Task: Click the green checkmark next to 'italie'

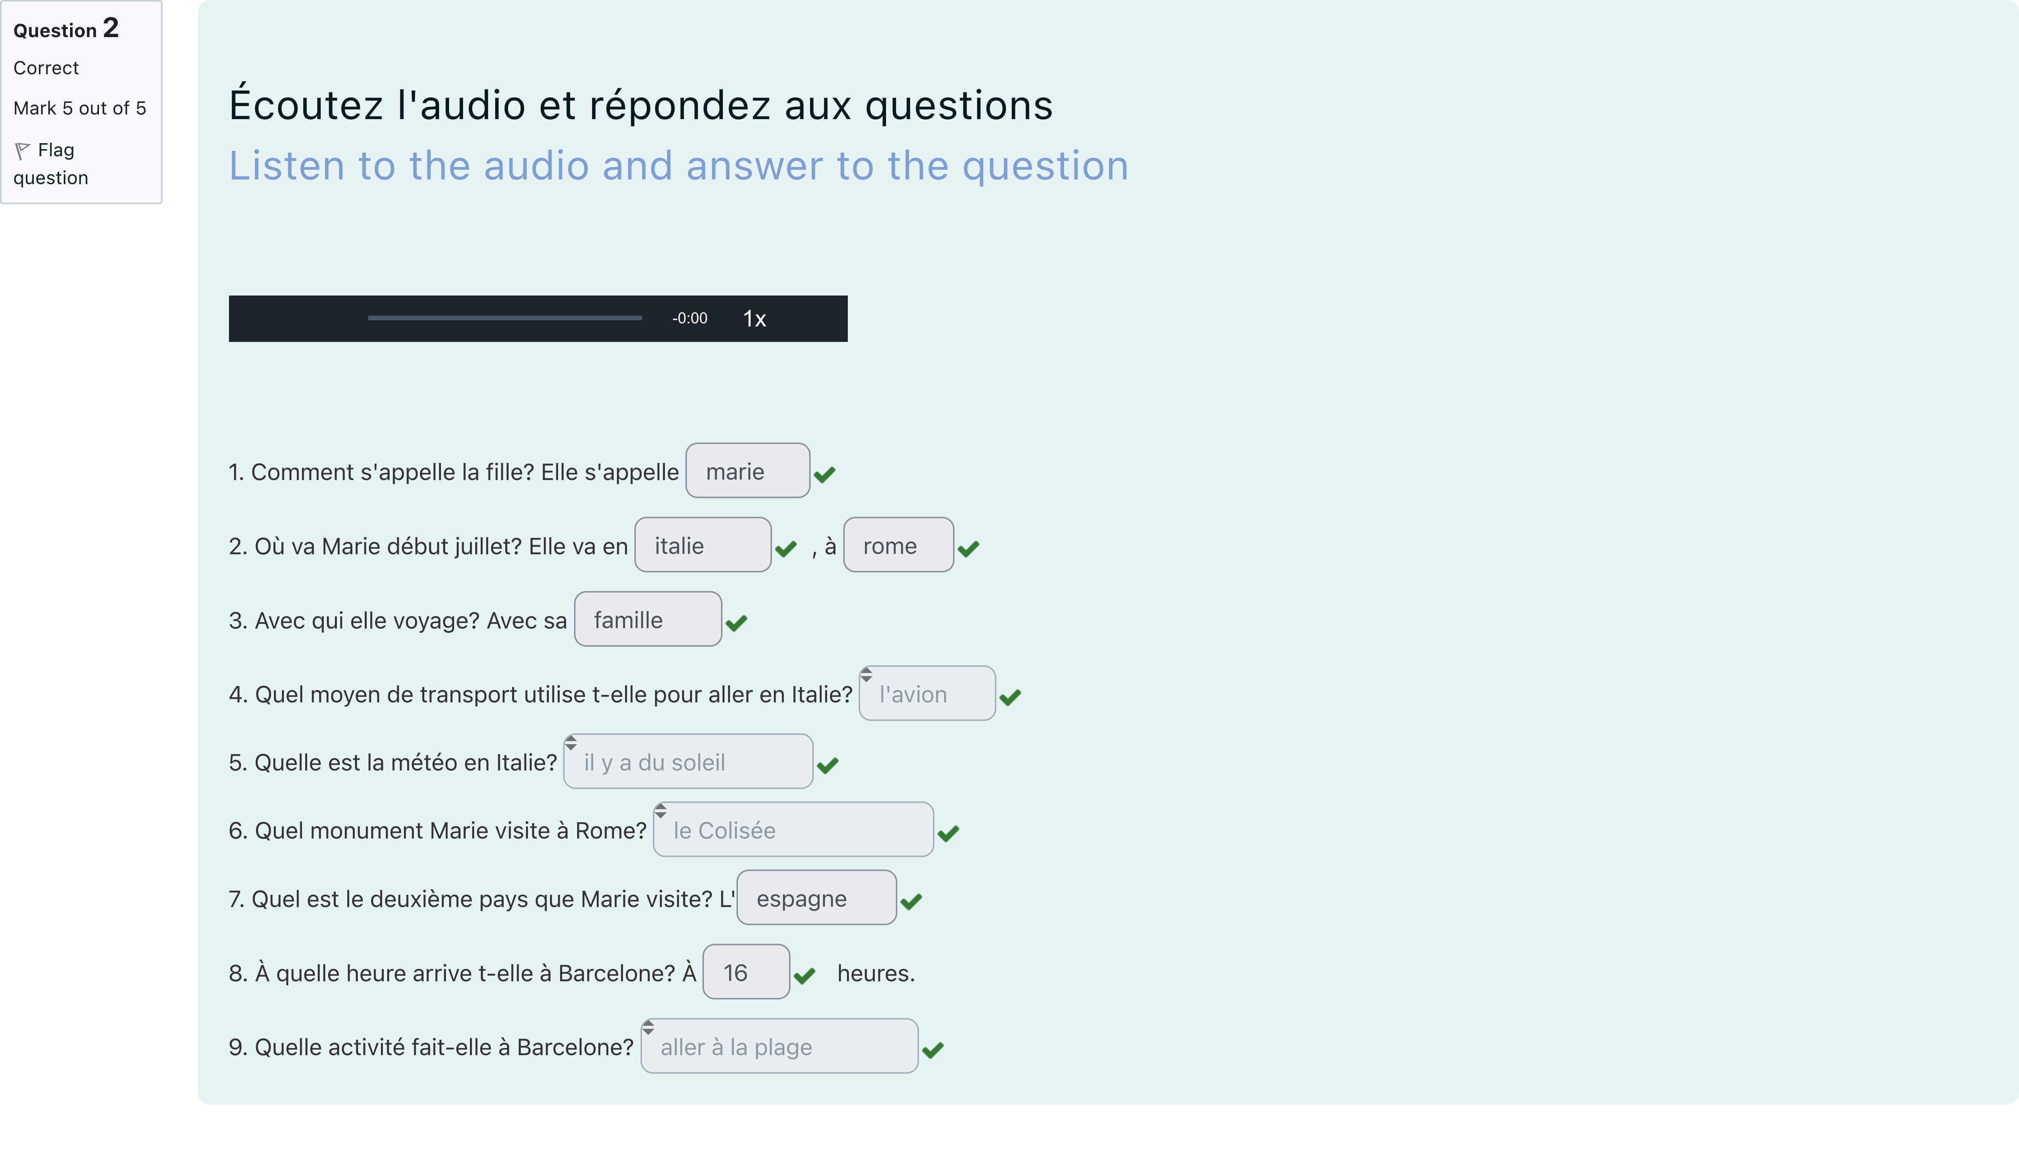Action: coord(786,548)
